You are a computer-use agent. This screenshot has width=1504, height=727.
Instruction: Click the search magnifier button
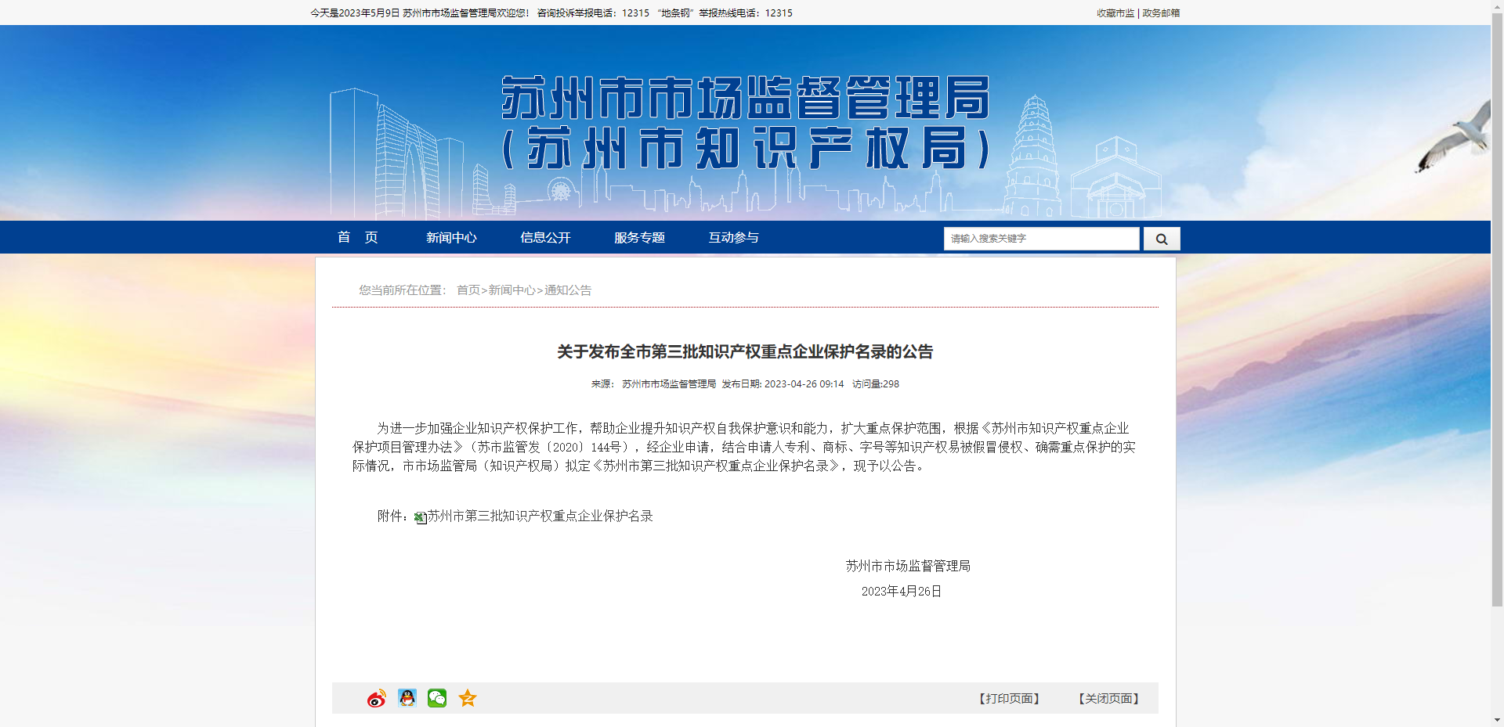point(1162,239)
